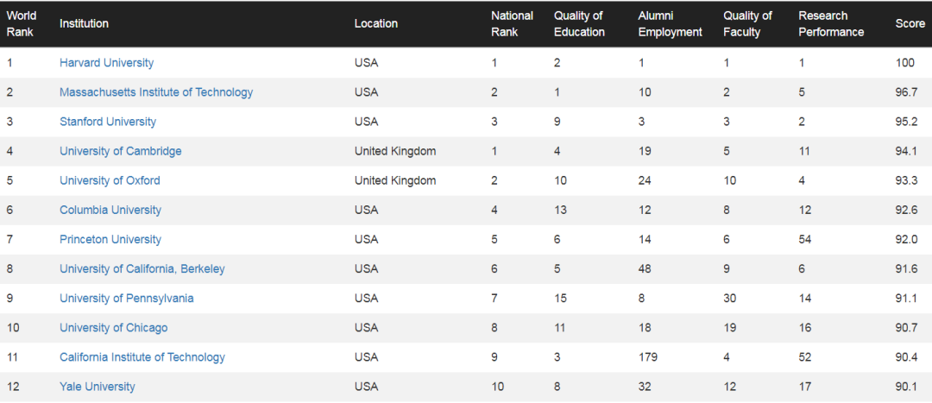932x403 pixels.
Task: Open the Columbia University link
Action: [110, 210]
